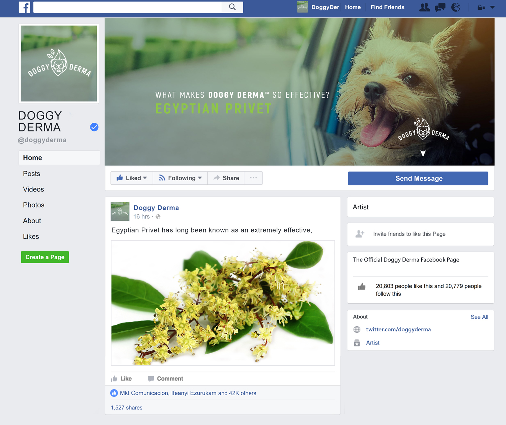
Task: Click The Official Doggy Derma Facebook Page text
Action: (x=406, y=260)
